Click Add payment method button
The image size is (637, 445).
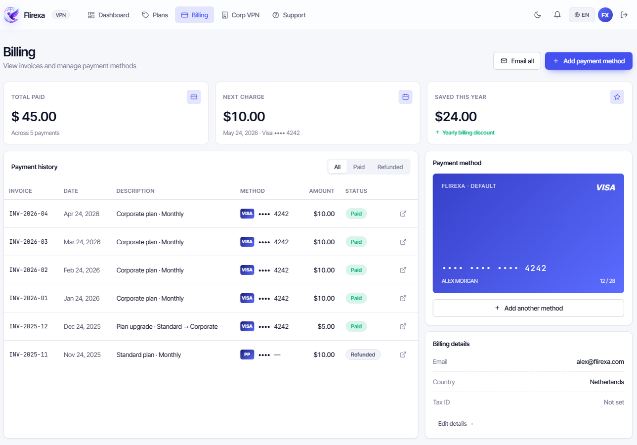click(x=589, y=61)
